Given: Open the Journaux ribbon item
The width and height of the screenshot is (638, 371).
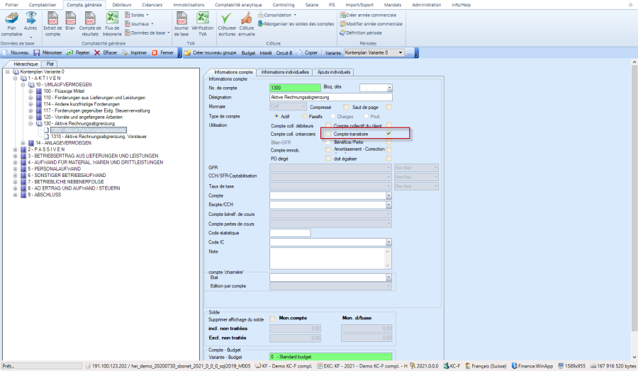Looking at the screenshot, I should pyautogui.click(x=139, y=24).
